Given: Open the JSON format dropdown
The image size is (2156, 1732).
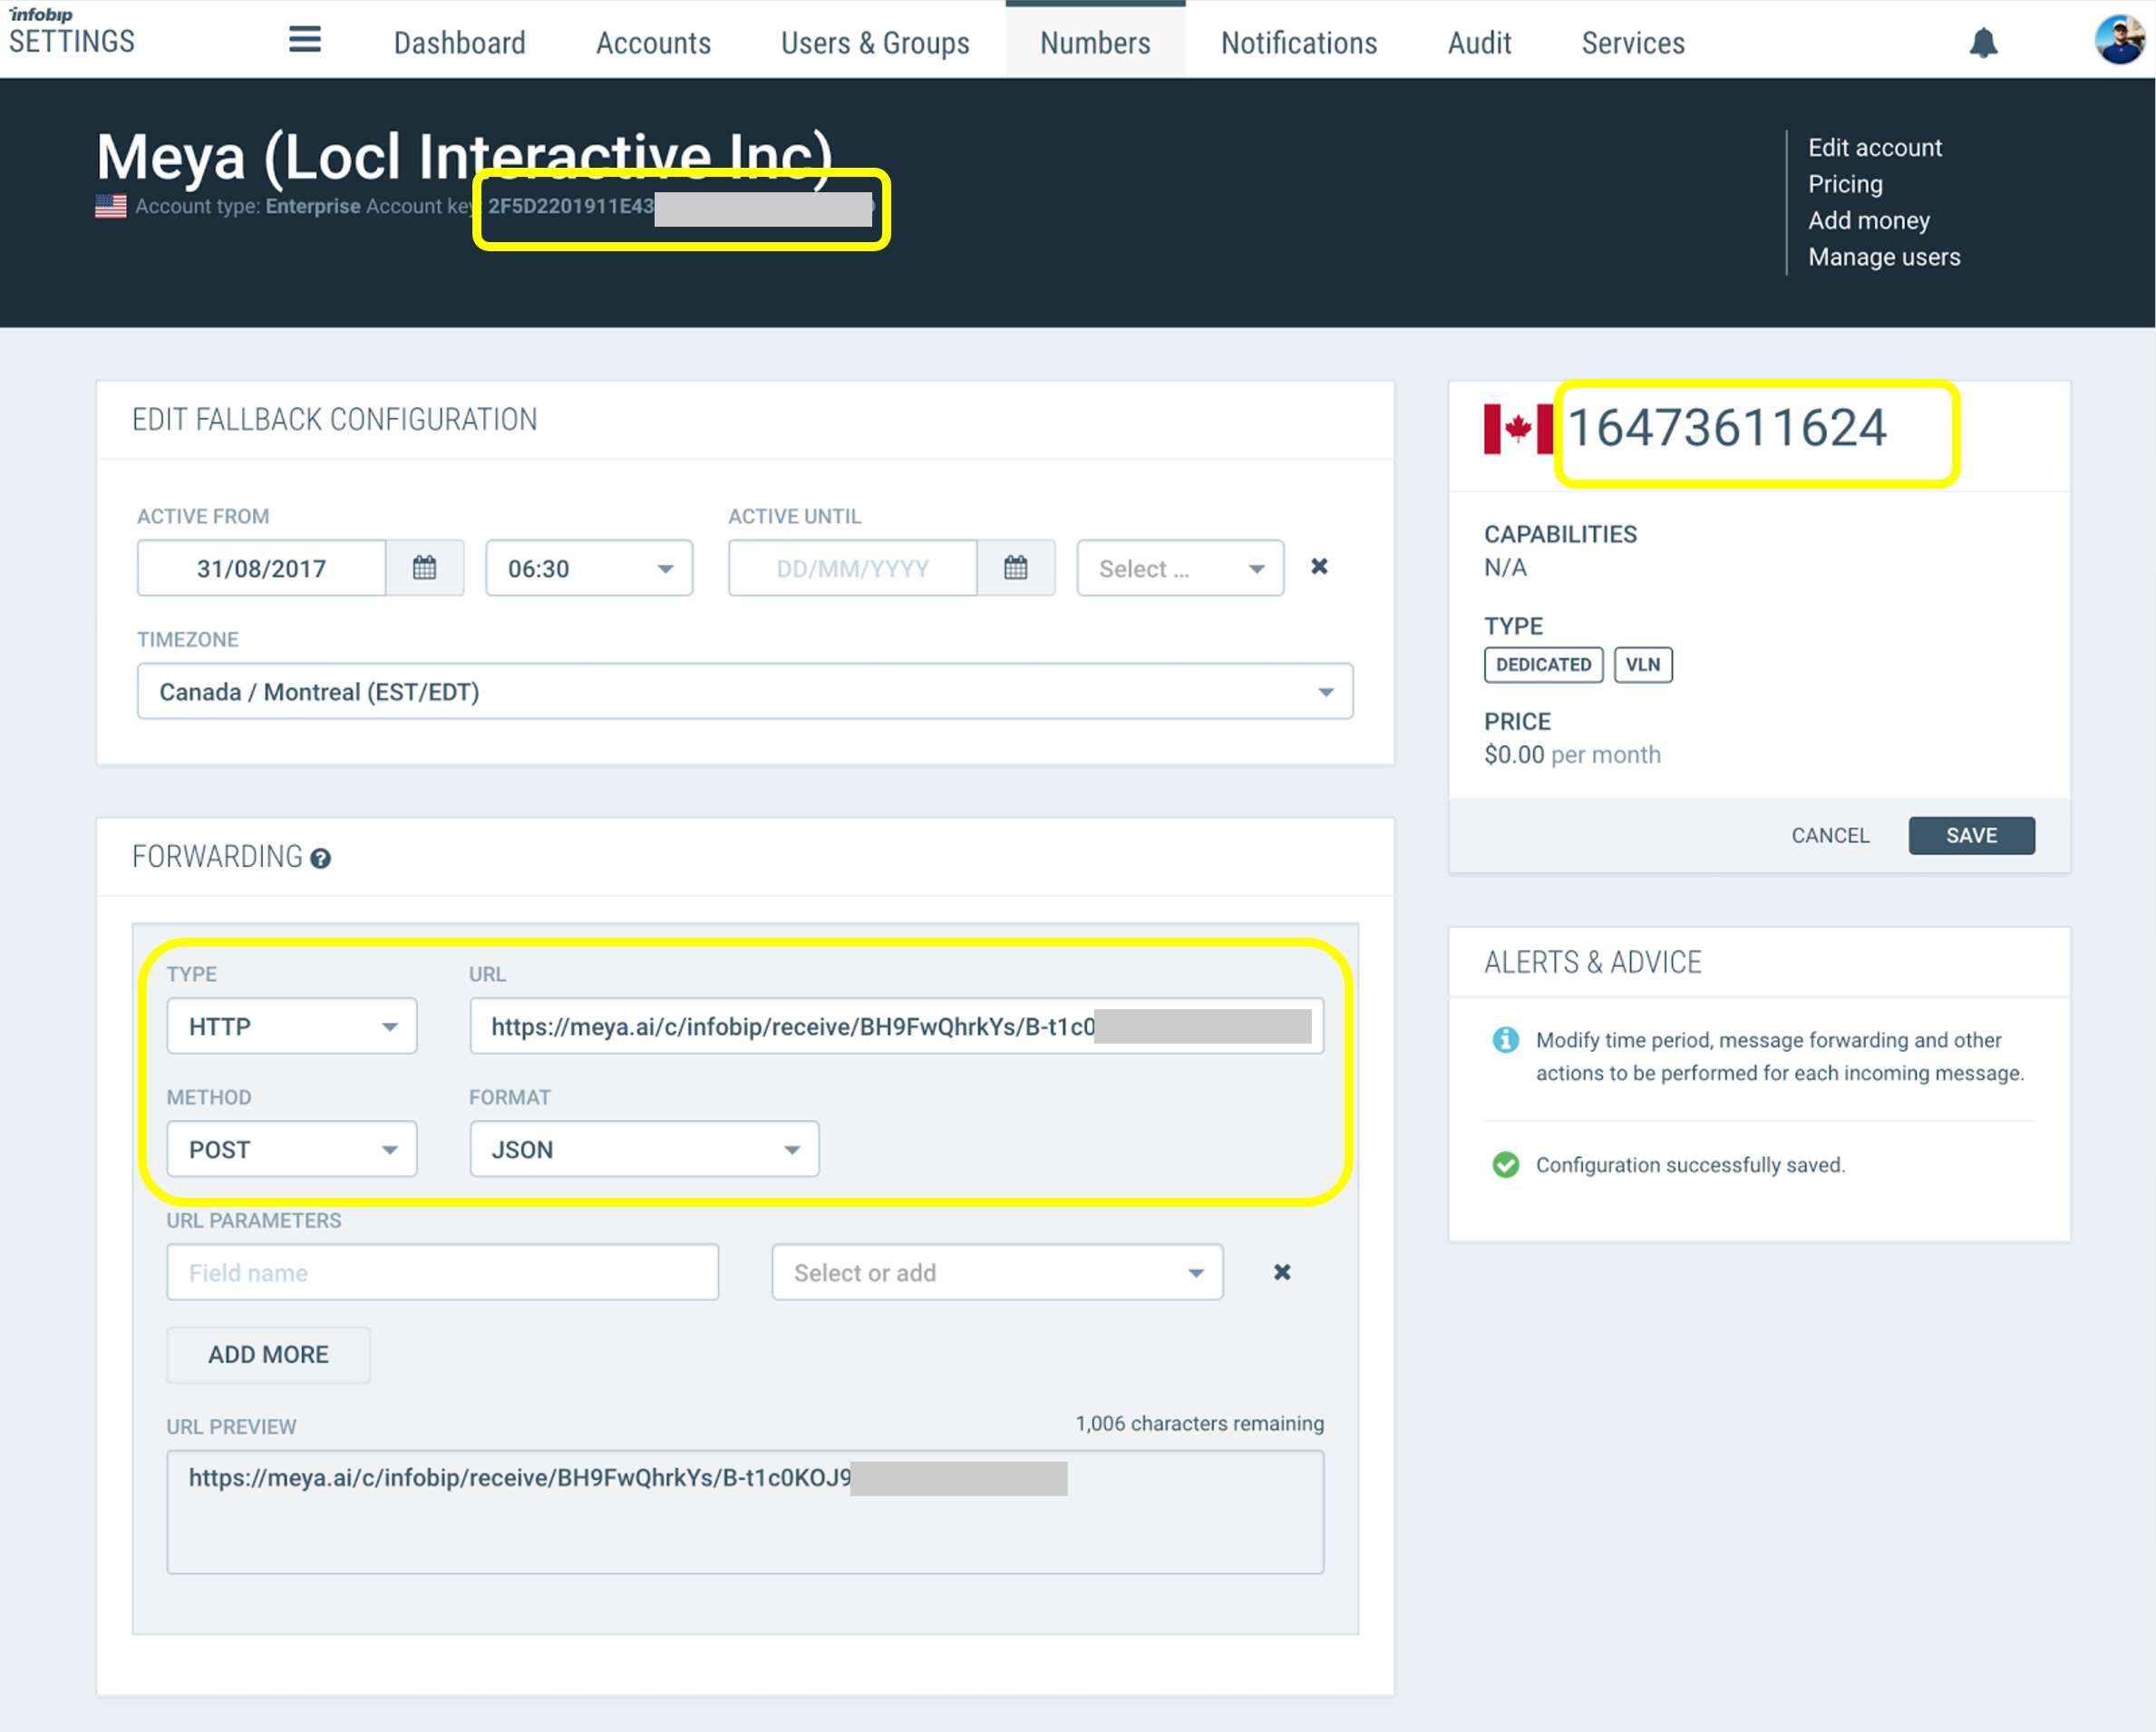Looking at the screenshot, I should [x=644, y=1149].
